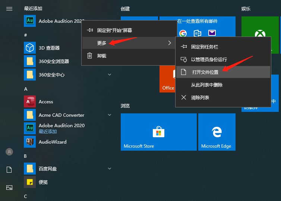The height and width of the screenshot is (201, 281).
Task: Open the Documents icon in left rail
Action: (x=9, y=170)
